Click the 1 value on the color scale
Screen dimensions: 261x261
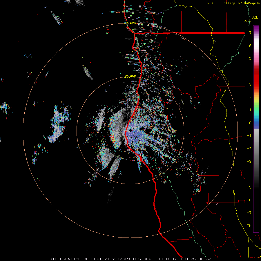[x=250, y=110]
